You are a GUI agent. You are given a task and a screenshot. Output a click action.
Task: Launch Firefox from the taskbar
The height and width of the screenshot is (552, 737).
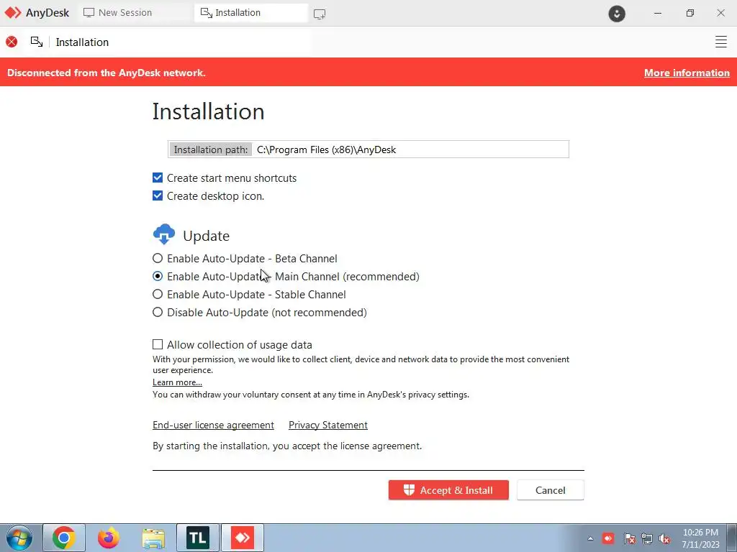tap(109, 538)
